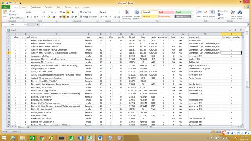251x141 pixels.
Task: Align text left in cell
Action: (x=60, y=16)
